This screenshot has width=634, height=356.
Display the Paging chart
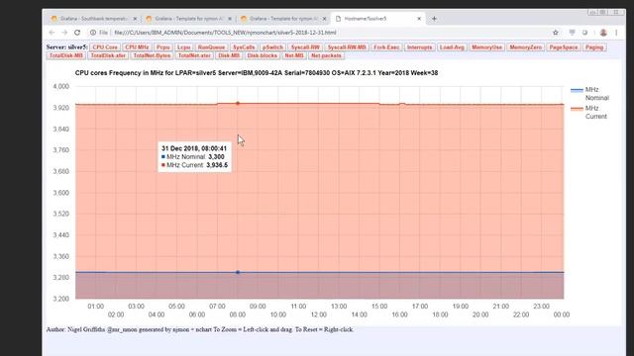(594, 47)
